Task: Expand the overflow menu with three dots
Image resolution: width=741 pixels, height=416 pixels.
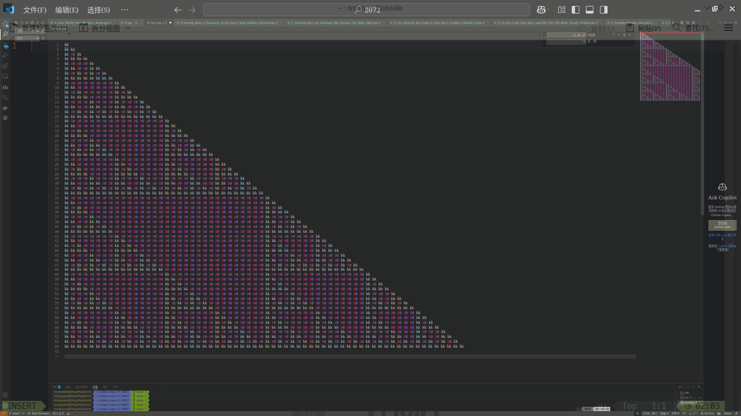Action: [x=125, y=10]
